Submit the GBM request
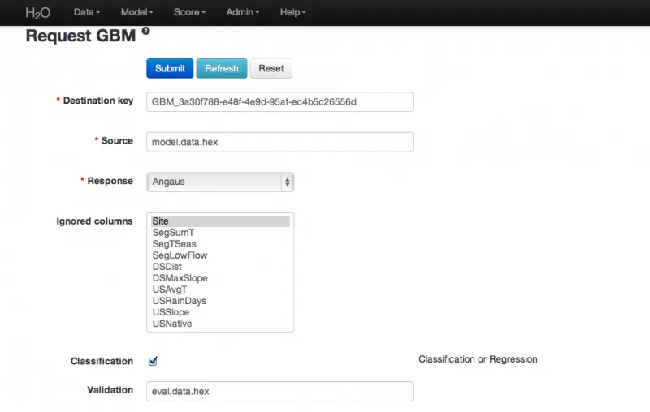 coord(170,68)
